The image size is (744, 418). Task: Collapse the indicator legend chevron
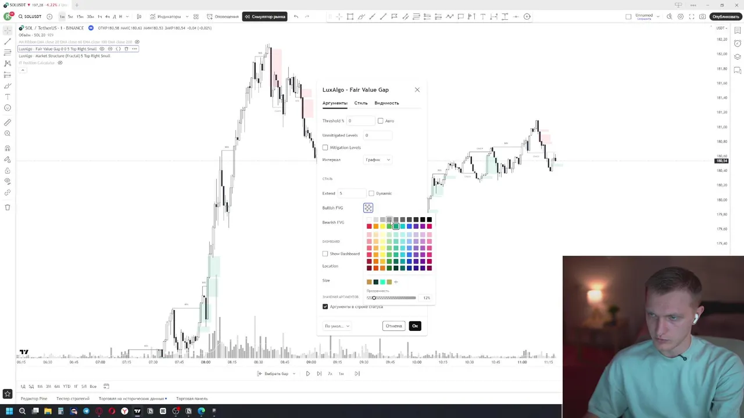[23, 70]
